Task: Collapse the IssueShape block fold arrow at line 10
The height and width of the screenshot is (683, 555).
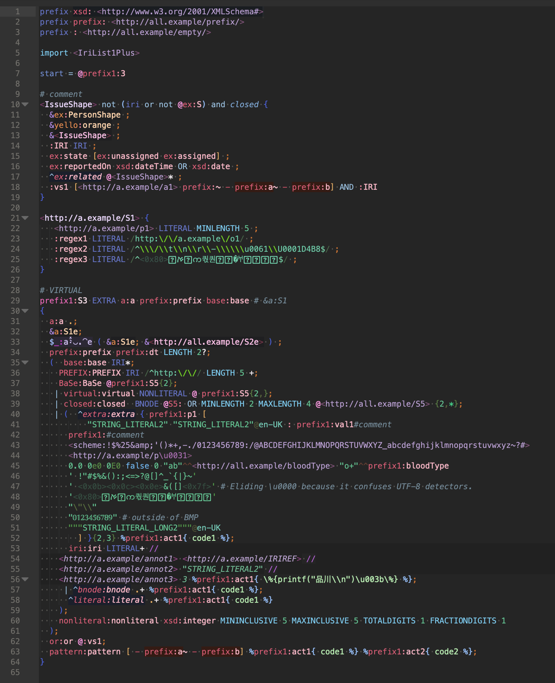Action: point(25,104)
